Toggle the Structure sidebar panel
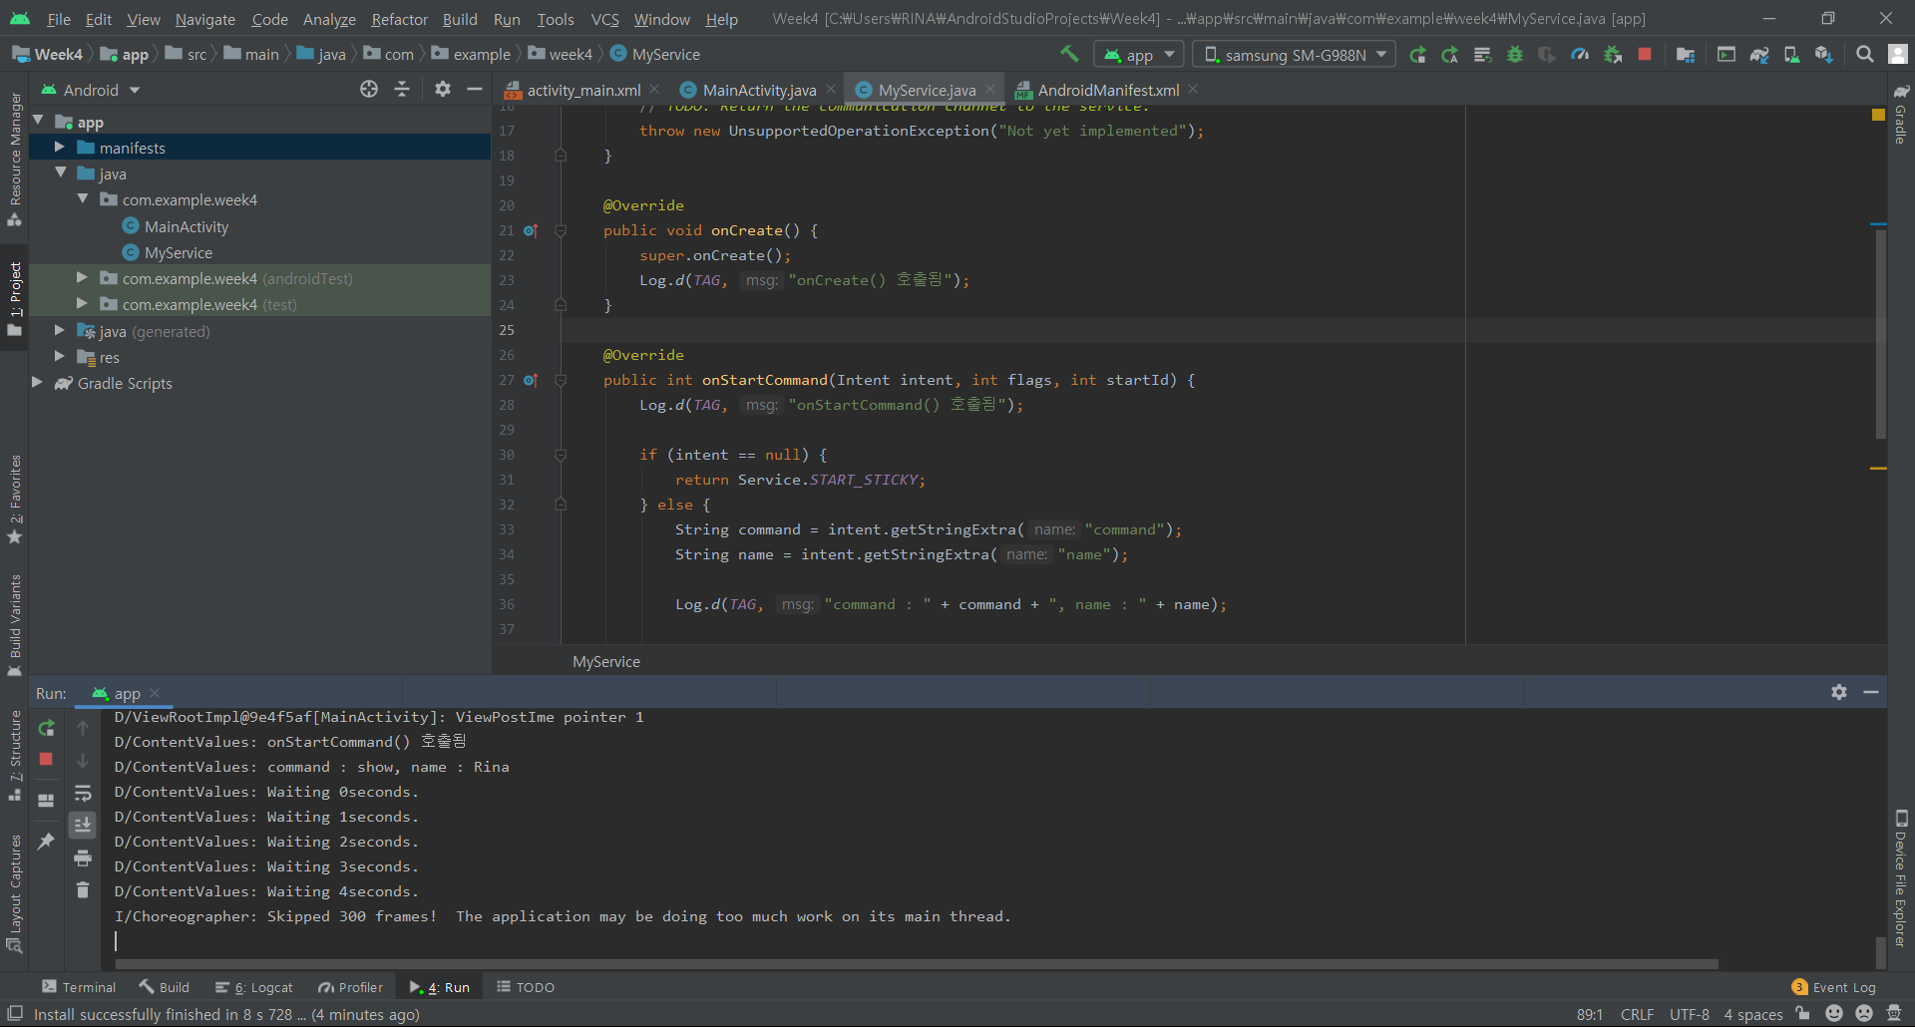 tap(14, 755)
